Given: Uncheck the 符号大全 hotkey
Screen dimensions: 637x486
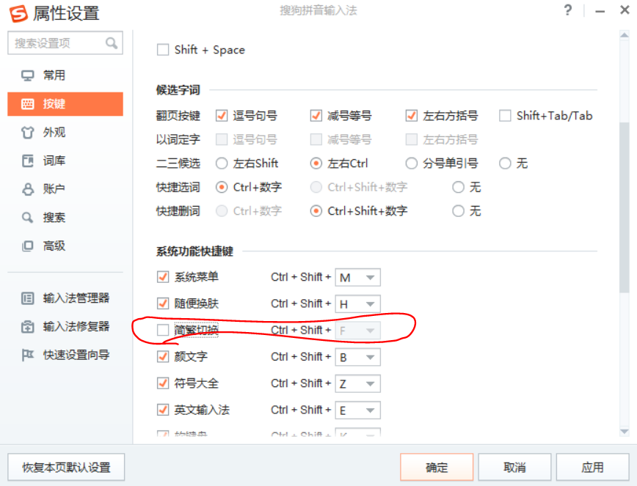Looking at the screenshot, I should coord(163,383).
